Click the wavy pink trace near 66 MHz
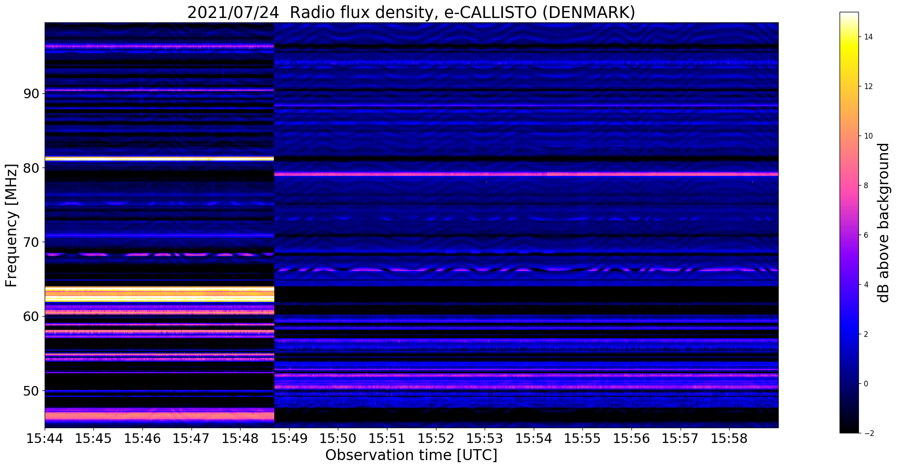Screen dimensions: 897x468 point(526,270)
